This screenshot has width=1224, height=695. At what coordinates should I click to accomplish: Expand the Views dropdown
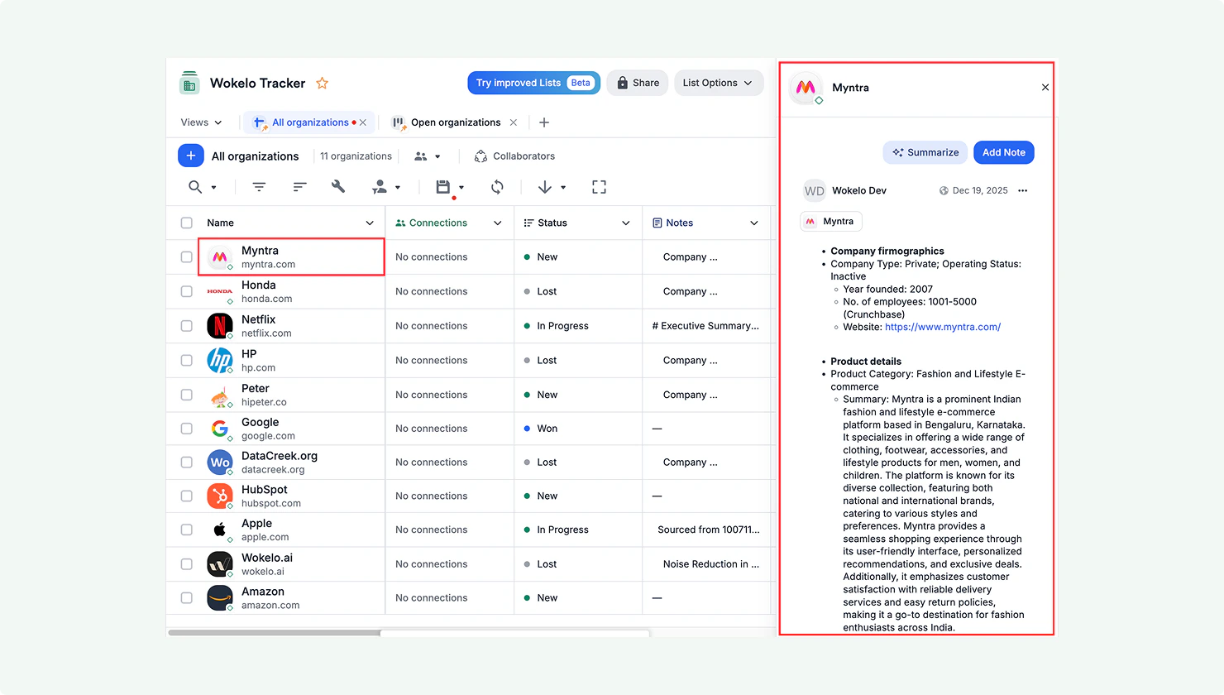202,122
